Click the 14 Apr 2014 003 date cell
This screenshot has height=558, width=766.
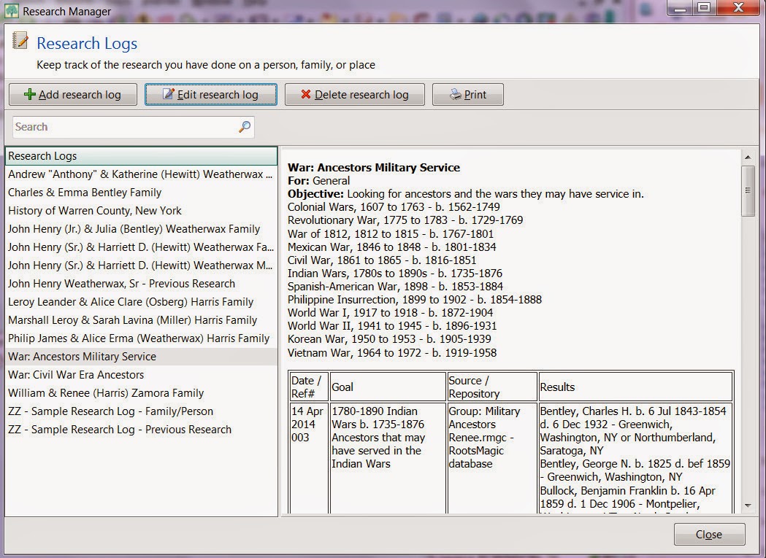coord(309,458)
